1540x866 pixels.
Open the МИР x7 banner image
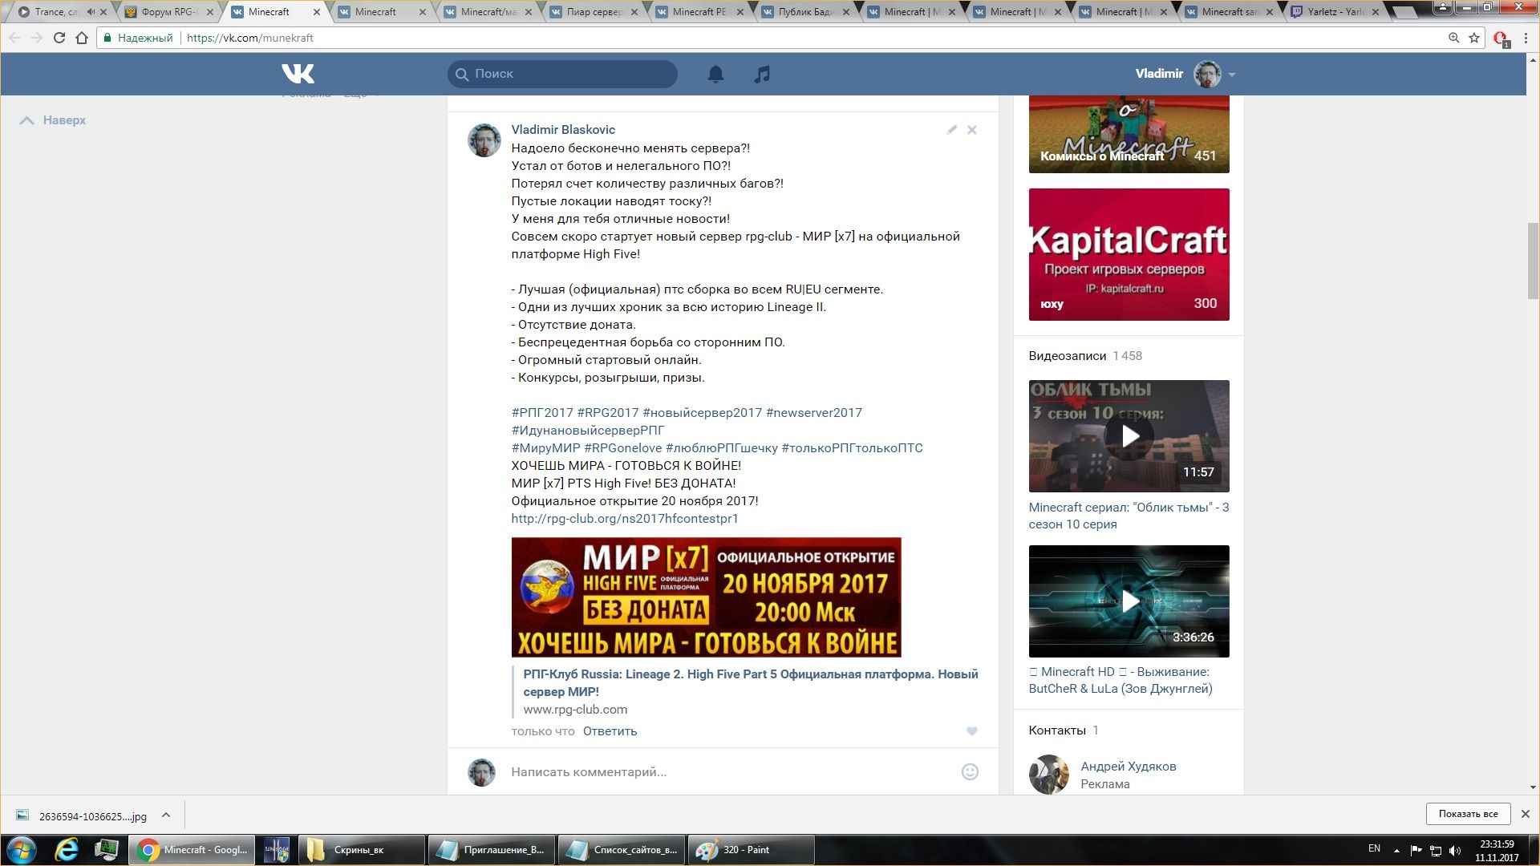click(x=706, y=597)
